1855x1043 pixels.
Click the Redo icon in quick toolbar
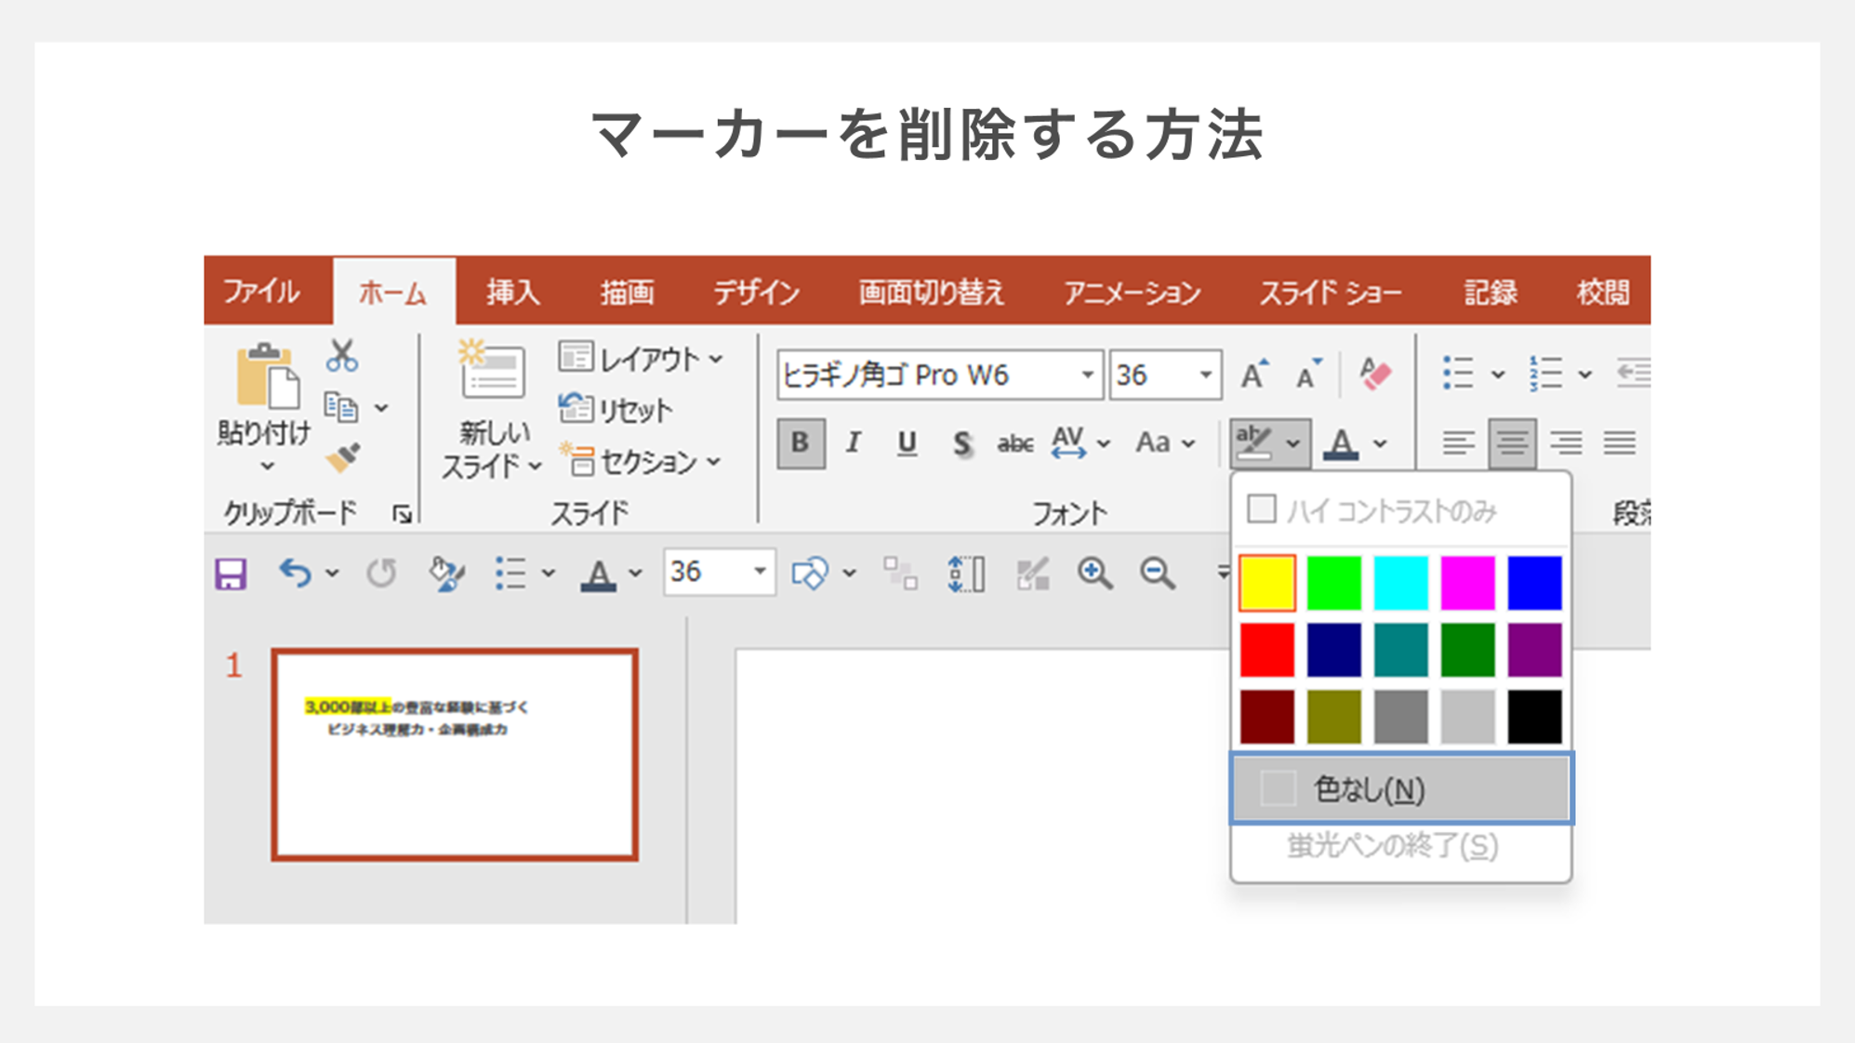(x=381, y=573)
